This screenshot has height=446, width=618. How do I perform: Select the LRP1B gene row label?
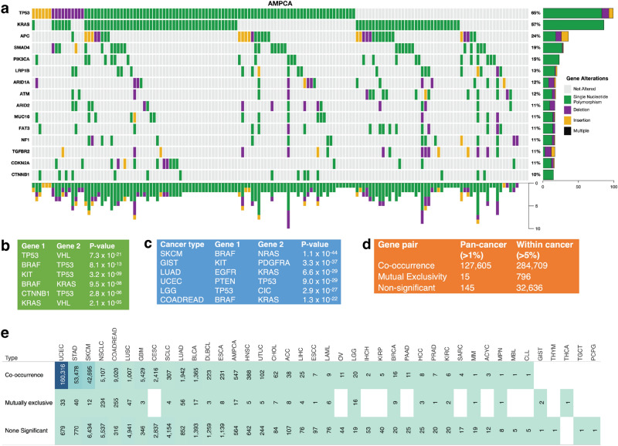point(23,71)
